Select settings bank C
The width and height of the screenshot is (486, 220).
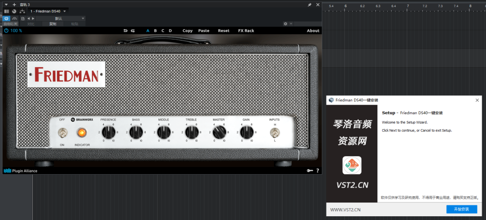(163, 31)
